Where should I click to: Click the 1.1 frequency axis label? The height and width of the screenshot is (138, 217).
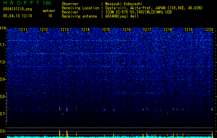coord(3,45)
